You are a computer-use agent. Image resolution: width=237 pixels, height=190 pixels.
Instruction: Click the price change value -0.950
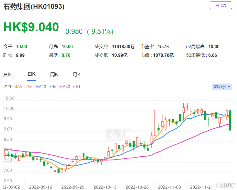coord(73,32)
